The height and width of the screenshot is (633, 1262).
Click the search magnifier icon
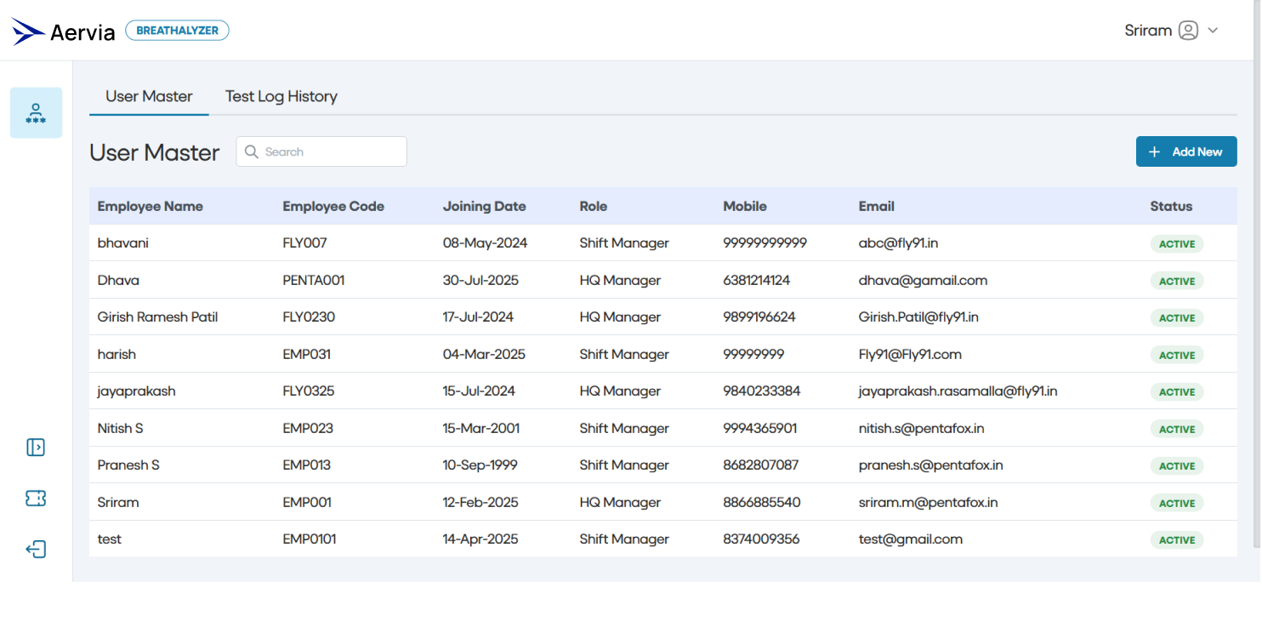(x=251, y=151)
